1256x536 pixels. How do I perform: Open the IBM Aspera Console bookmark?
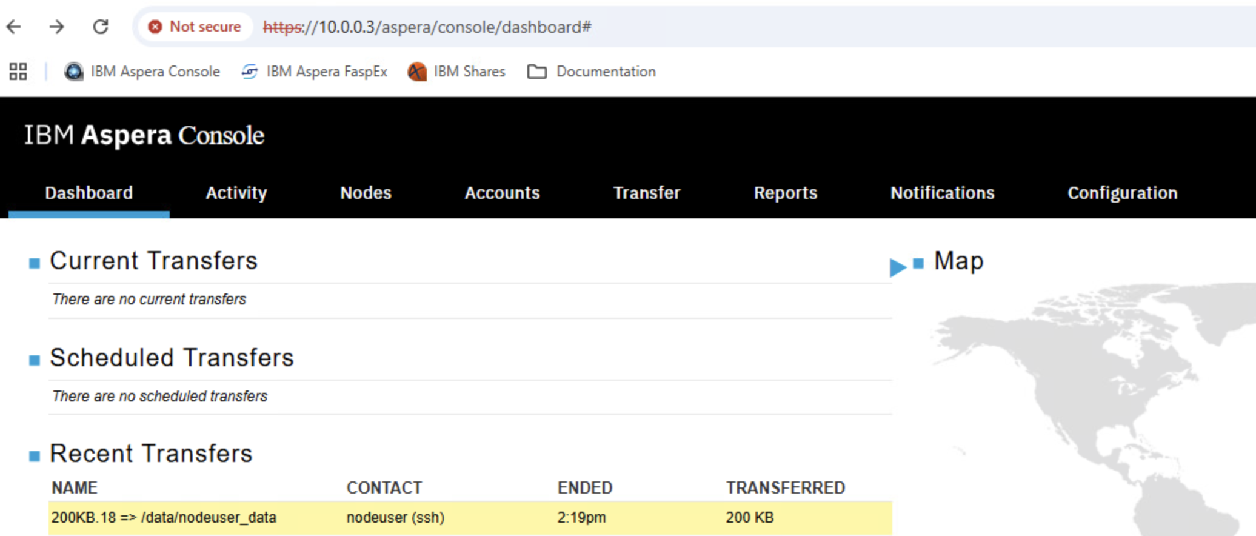coord(142,72)
